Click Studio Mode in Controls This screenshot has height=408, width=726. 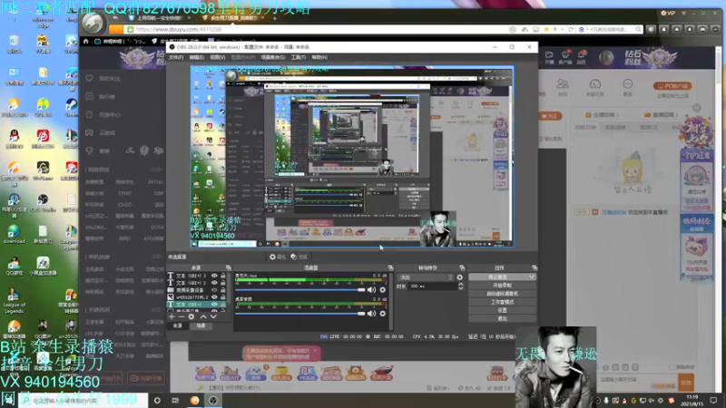503,302
